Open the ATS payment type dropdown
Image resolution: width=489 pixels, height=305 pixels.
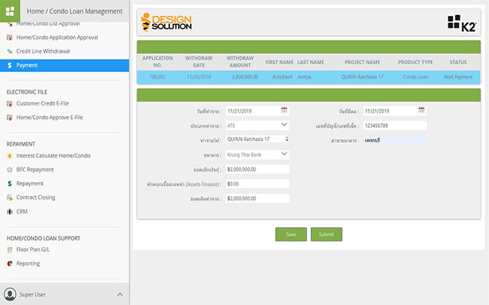[x=258, y=125]
